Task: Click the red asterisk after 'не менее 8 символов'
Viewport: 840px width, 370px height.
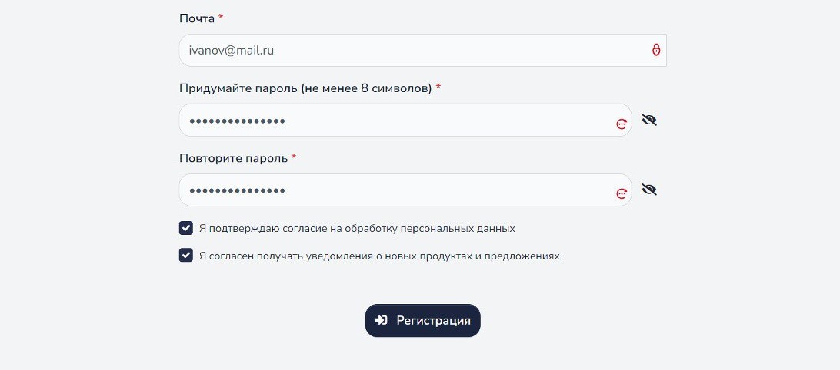Action: (x=438, y=87)
